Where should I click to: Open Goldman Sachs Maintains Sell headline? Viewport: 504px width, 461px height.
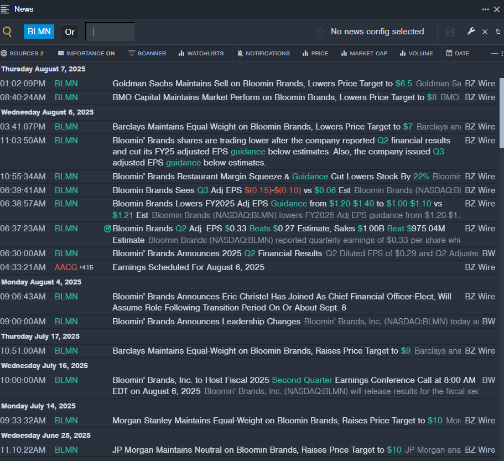[x=262, y=84]
